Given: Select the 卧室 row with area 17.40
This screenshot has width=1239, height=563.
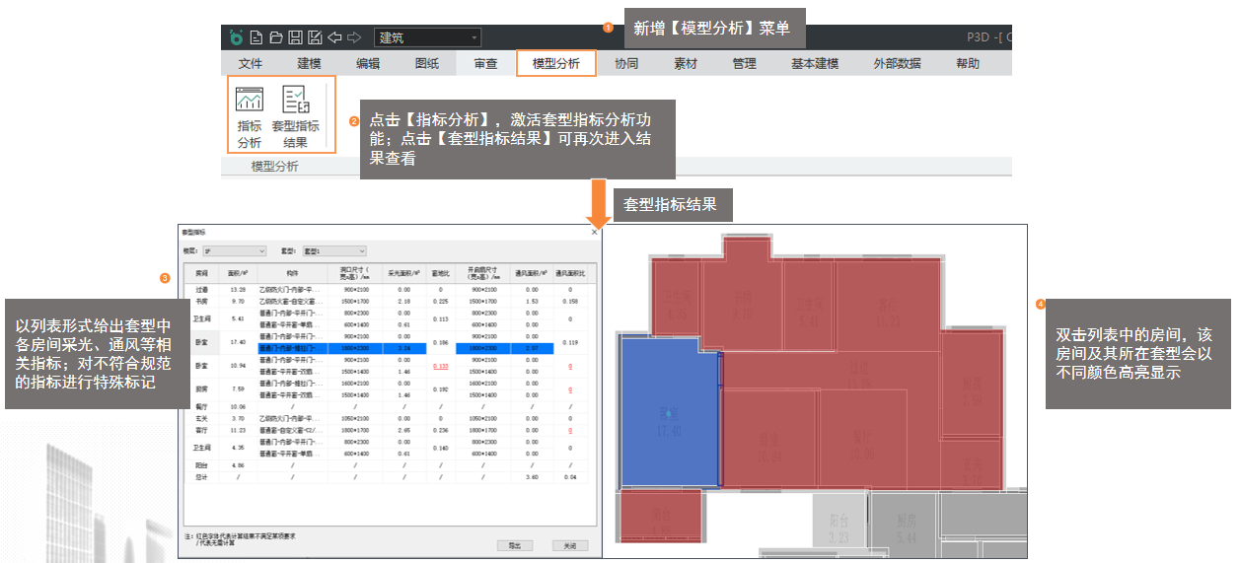Looking at the screenshot, I should coord(386,342).
